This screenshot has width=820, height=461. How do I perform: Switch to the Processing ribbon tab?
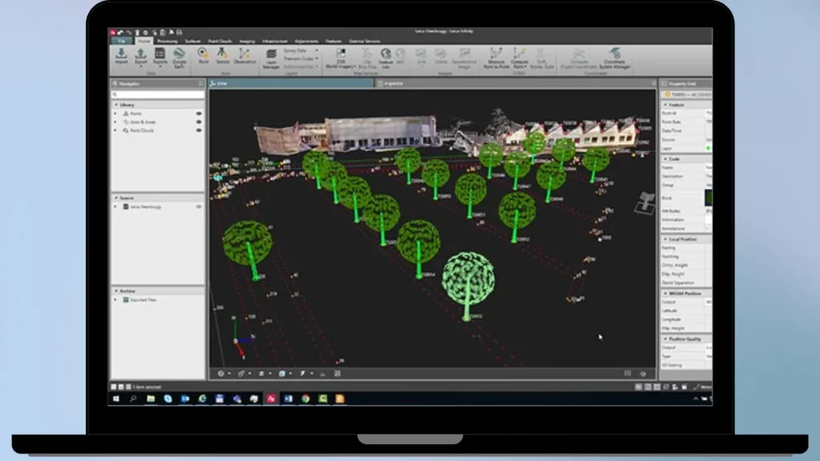click(167, 41)
